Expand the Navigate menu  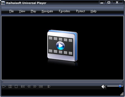[47, 11]
